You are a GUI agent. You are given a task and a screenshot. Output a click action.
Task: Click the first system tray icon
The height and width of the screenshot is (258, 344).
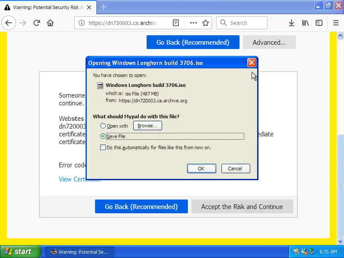point(296,252)
